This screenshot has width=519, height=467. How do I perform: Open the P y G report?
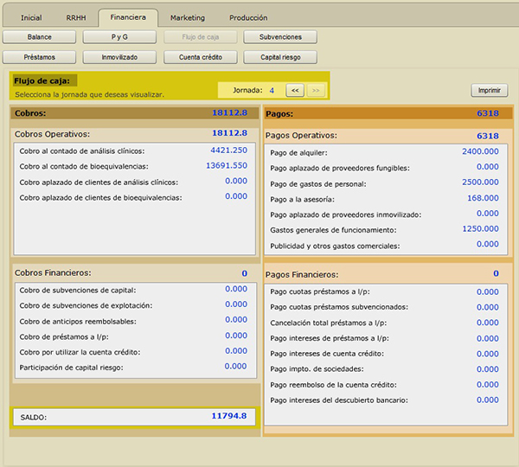coord(119,37)
